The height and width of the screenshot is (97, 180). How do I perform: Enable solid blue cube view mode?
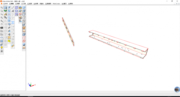24,7
